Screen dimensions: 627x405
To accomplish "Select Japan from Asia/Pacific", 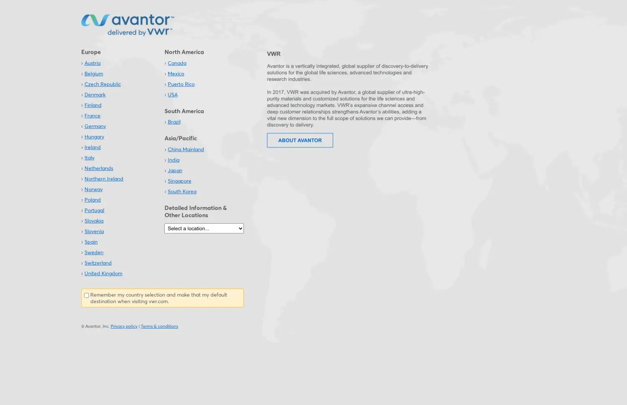I will [175, 170].
